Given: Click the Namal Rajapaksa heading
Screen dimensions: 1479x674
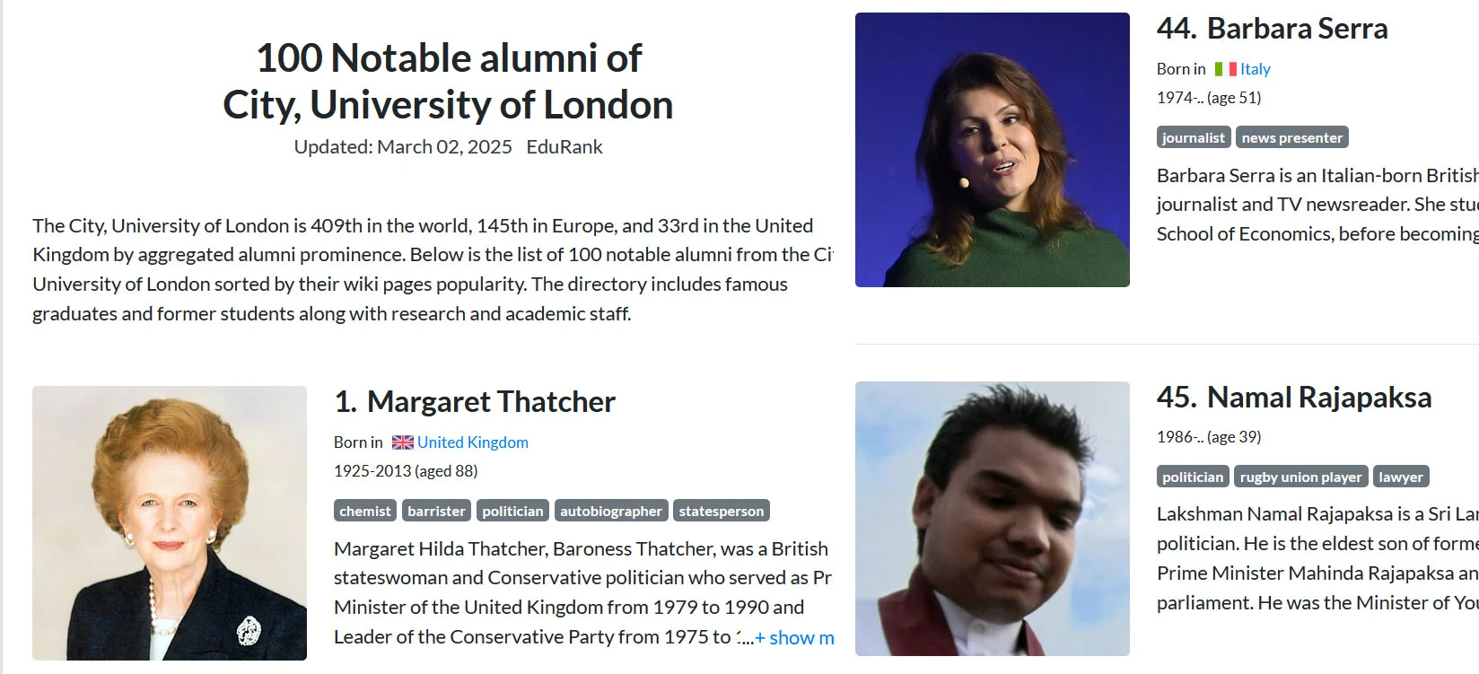Looking at the screenshot, I should [1318, 398].
